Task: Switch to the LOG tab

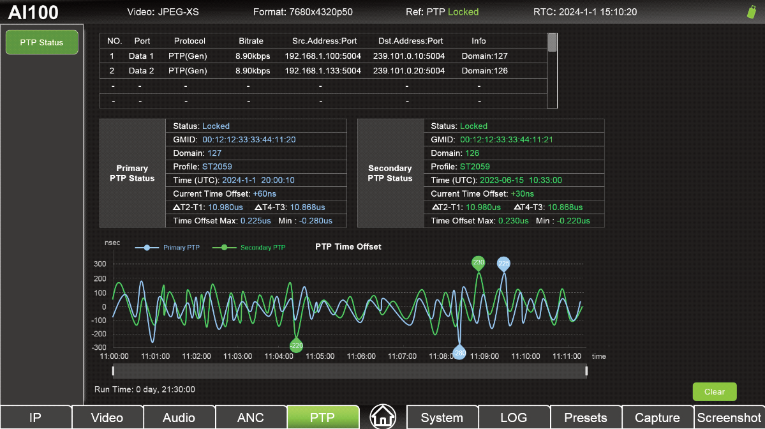Action: 514,418
